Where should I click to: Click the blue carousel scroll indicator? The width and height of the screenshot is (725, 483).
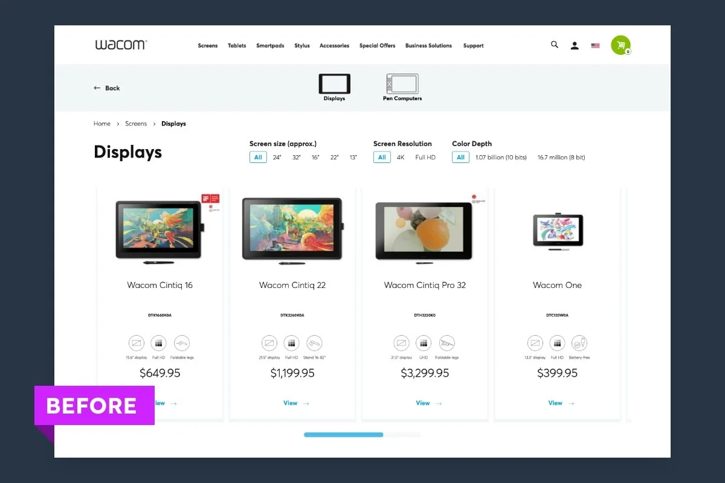coord(343,435)
